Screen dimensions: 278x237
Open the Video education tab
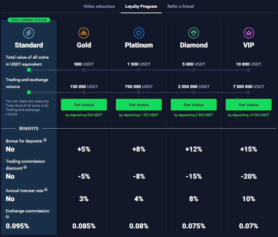pyautogui.click(x=99, y=6)
